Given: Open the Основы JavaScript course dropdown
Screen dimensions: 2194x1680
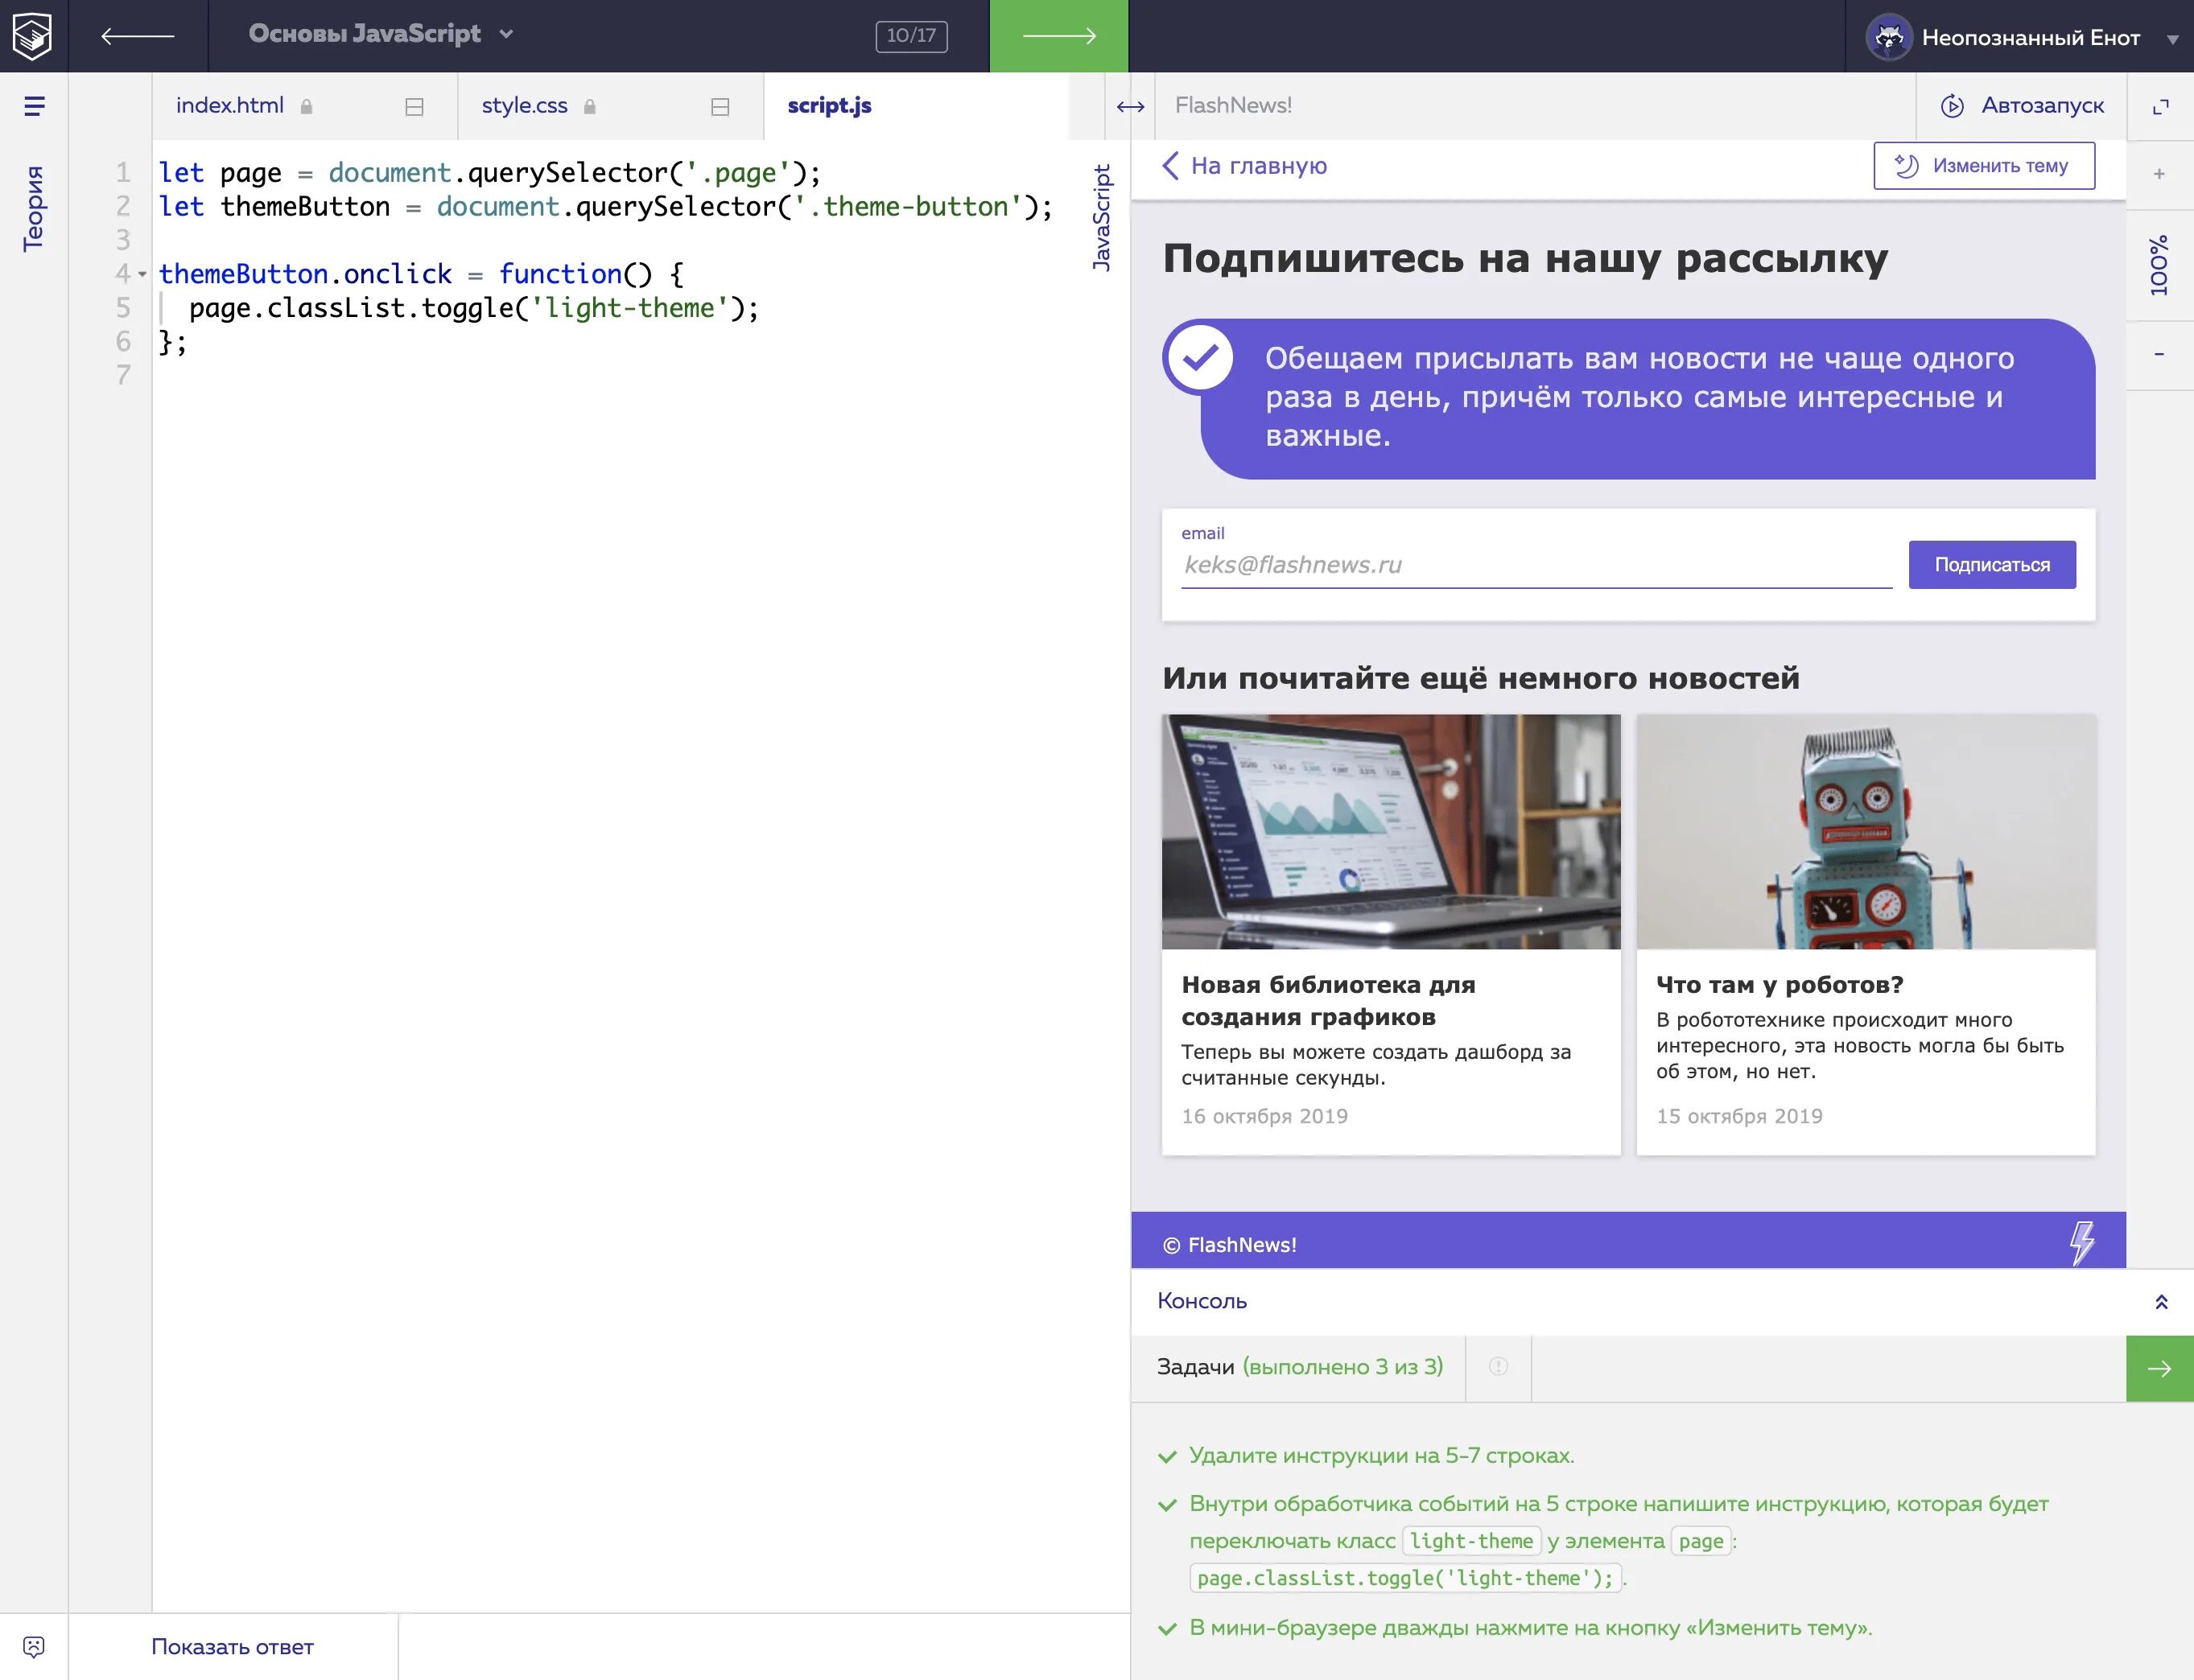Looking at the screenshot, I should pos(380,34).
